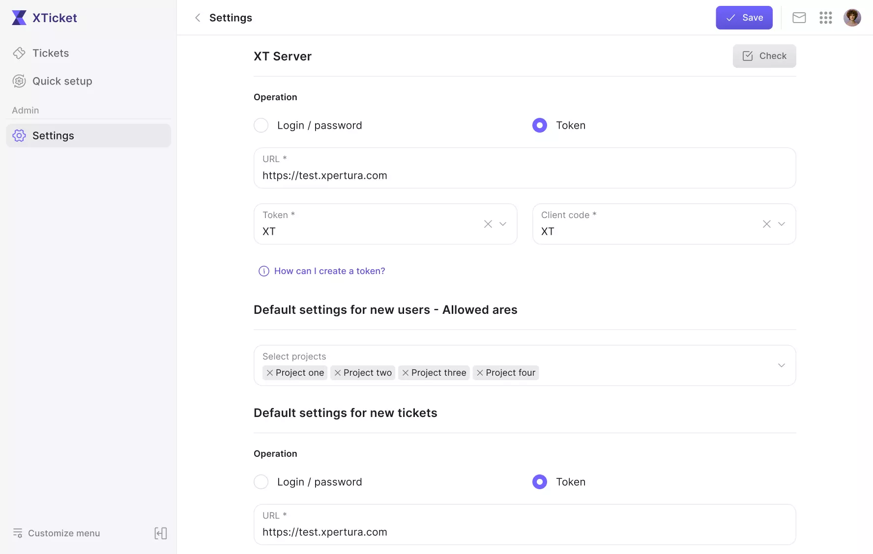Clear the Client code field value
The image size is (873, 554).
(767, 224)
